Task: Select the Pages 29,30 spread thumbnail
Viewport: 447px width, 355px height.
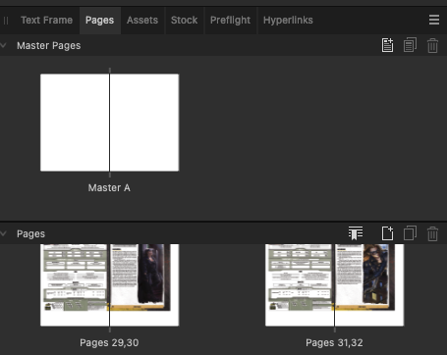Action: coord(110,285)
